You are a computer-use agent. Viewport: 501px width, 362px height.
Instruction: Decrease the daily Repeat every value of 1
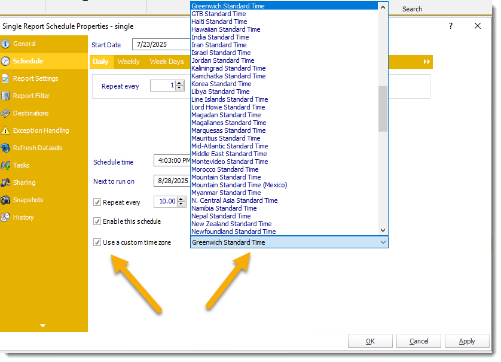pyautogui.click(x=179, y=88)
